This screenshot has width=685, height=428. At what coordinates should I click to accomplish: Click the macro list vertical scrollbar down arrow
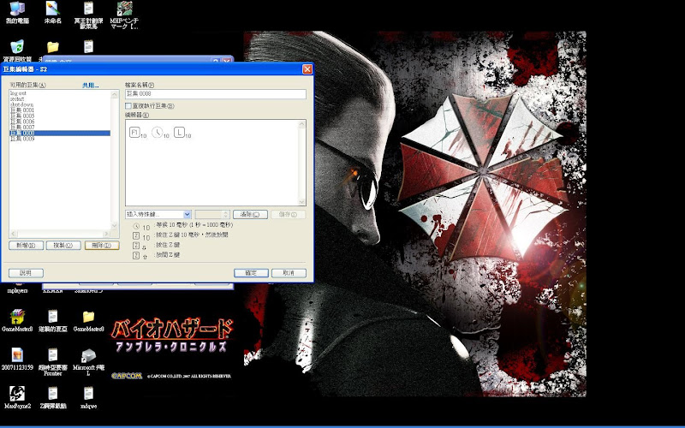(x=115, y=226)
